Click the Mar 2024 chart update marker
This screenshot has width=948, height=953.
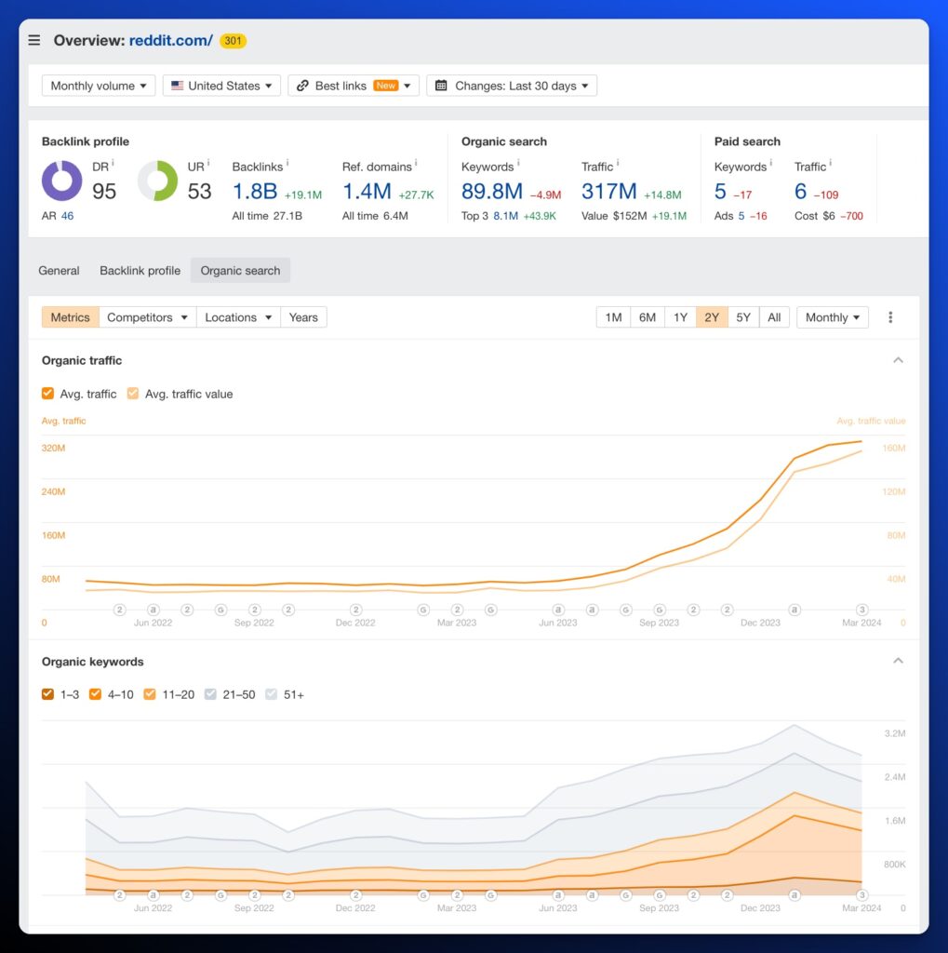(x=861, y=610)
